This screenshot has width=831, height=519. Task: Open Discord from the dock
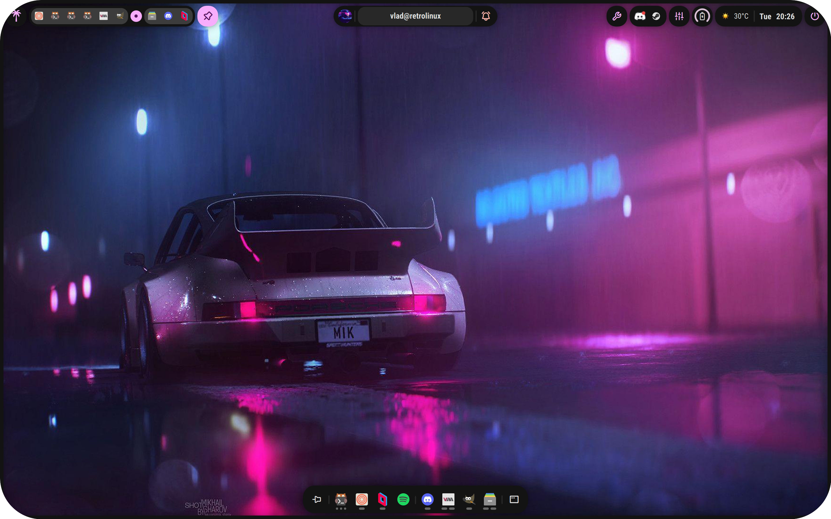tap(428, 499)
